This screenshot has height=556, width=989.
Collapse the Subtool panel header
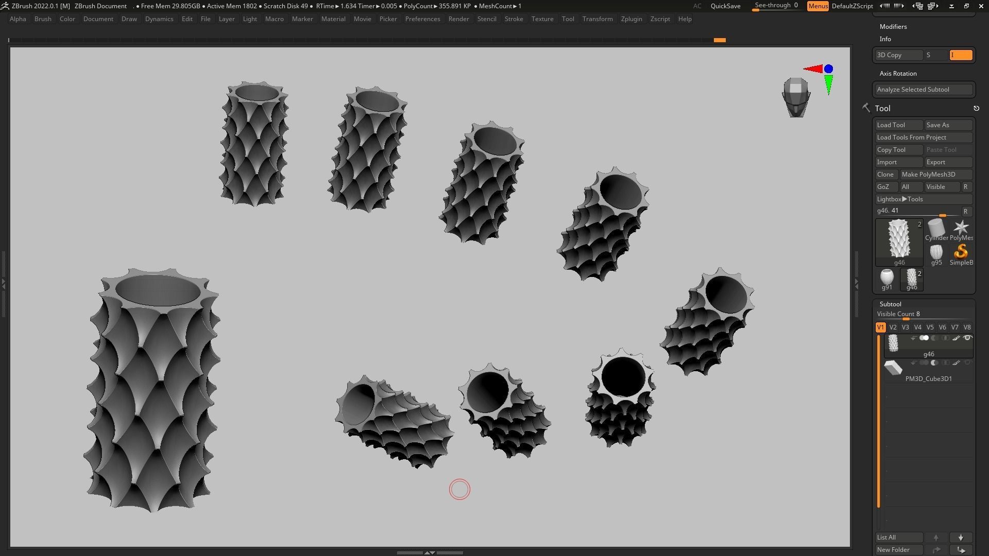point(890,304)
